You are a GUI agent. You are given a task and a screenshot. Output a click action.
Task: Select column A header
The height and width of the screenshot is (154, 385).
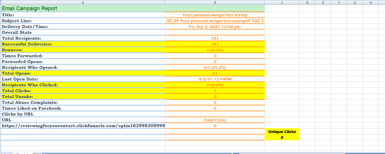pyautogui.click(x=83, y=3)
